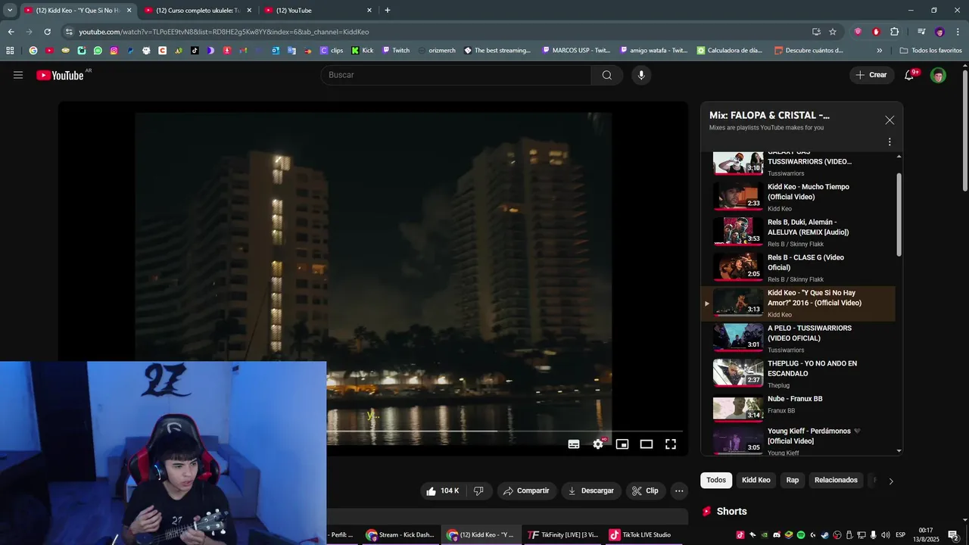The width and height of the screenshot is (969, 545).
Task: Click the page vertical scrollbar
Action: tap(964, 129)
